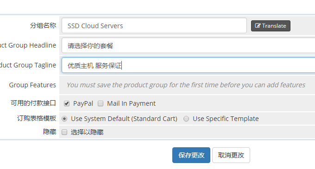Viewport: 315px width, 169px height.
Task: Tick the 选择以隐藏 hidden checkbox
Action: click(x=64, y=132)
